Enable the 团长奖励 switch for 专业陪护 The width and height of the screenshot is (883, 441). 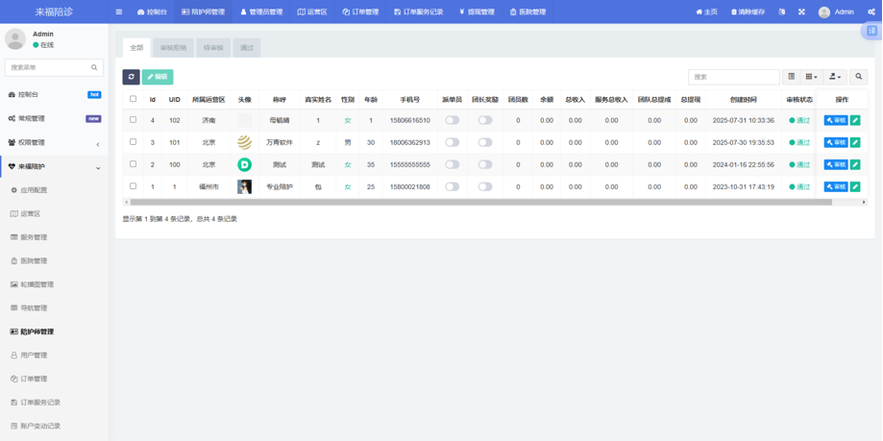(x=485, y=187)
